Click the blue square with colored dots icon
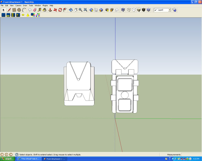The image size is (202, 161). point(33,15)
